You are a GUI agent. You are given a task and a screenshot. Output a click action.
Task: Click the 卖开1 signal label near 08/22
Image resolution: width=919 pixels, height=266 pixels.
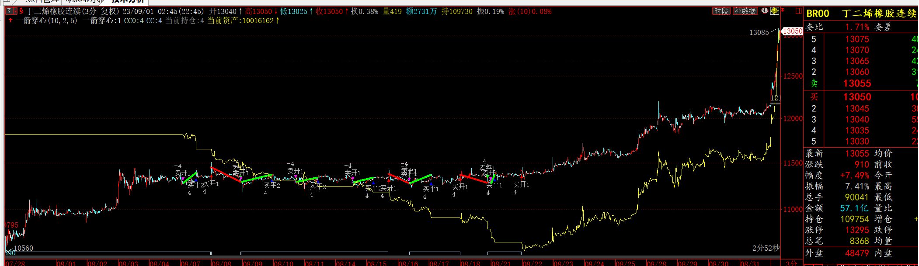point(521,185)
